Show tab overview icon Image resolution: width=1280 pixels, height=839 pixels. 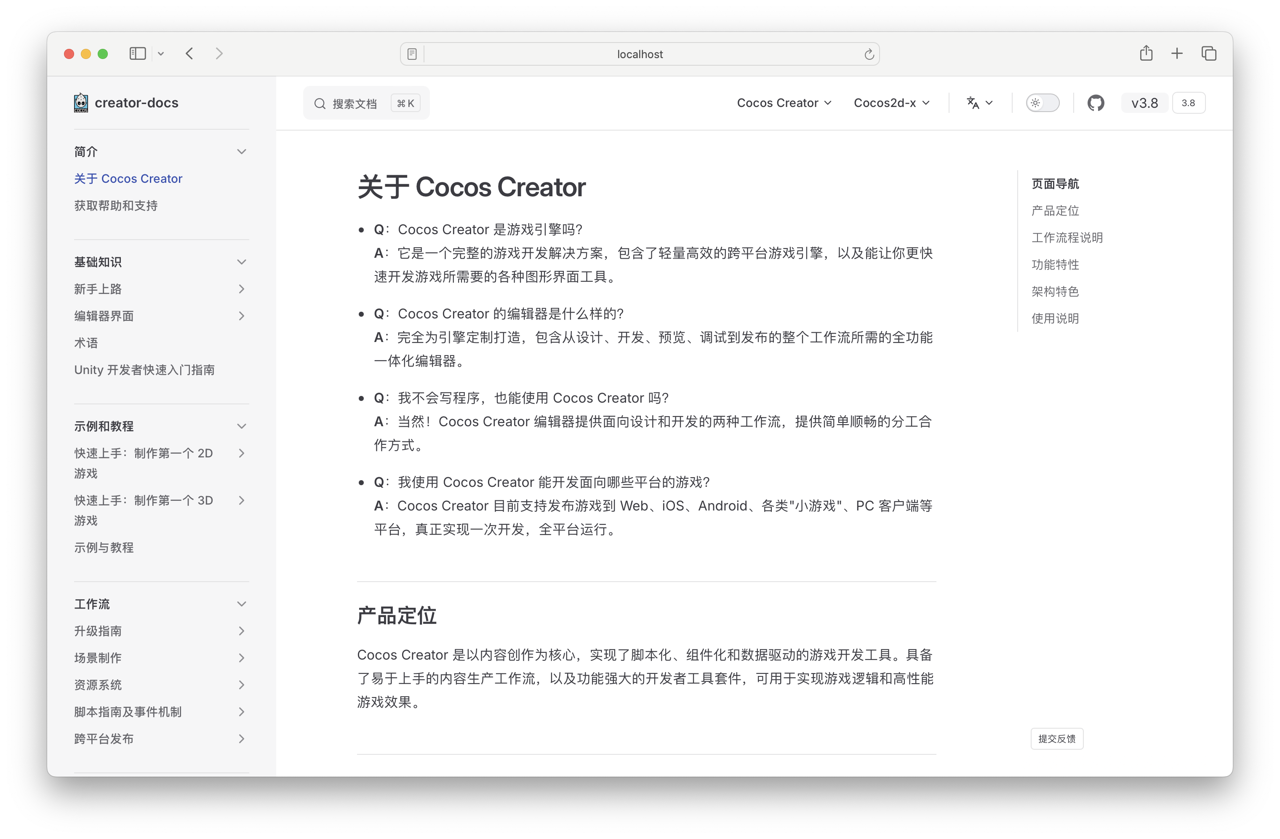pos(1208,54)
